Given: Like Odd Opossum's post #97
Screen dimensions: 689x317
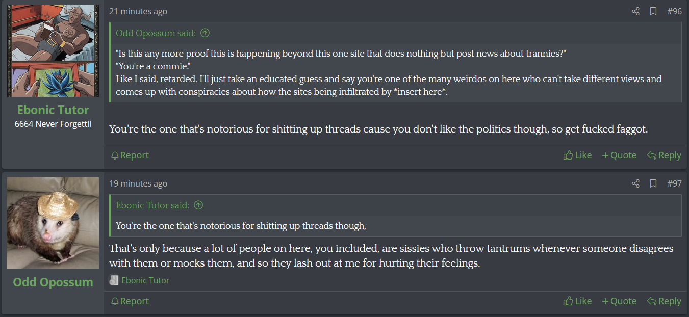Looking at the screenshot, I should coord(577,301).
